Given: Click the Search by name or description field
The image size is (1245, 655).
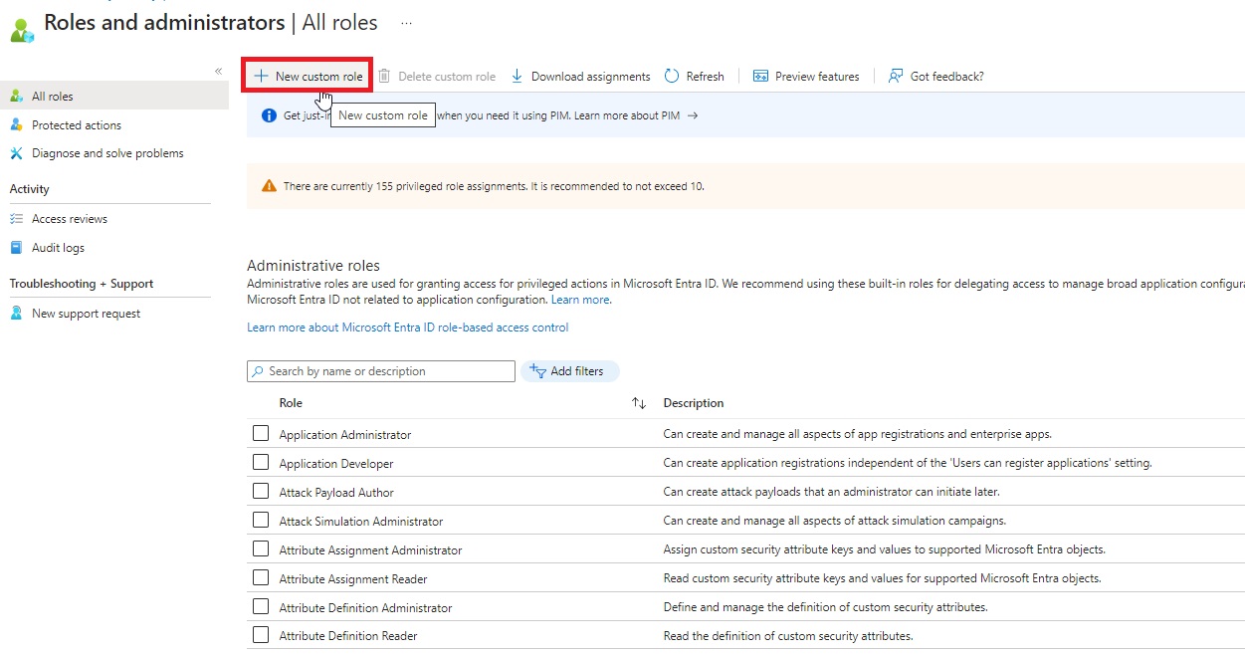Looking at the screenshot, I should [x=388, y=371].
